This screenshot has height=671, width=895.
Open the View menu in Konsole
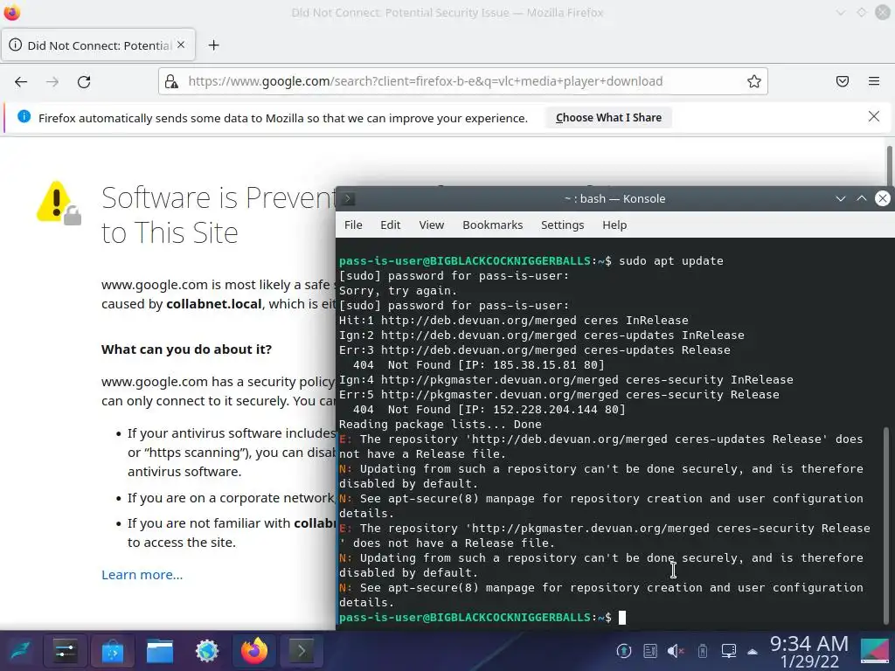[x=432, y=225]
